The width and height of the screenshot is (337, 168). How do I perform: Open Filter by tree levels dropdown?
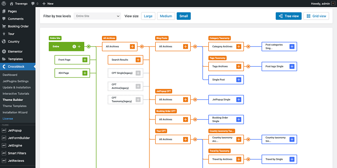point(98,16)
